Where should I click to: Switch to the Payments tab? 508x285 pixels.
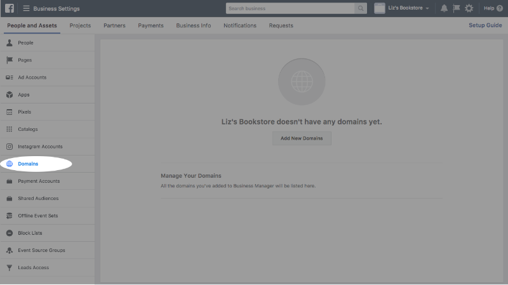point(150,25)
